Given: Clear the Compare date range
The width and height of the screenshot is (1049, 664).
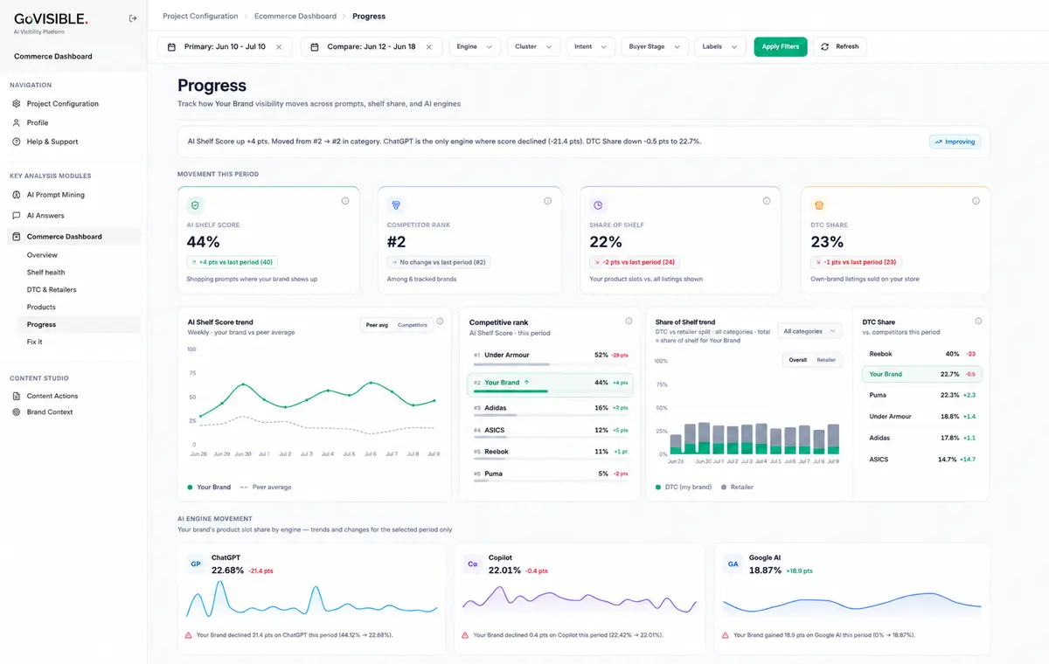Looking at the screenshot, I should tap(429, 47).
